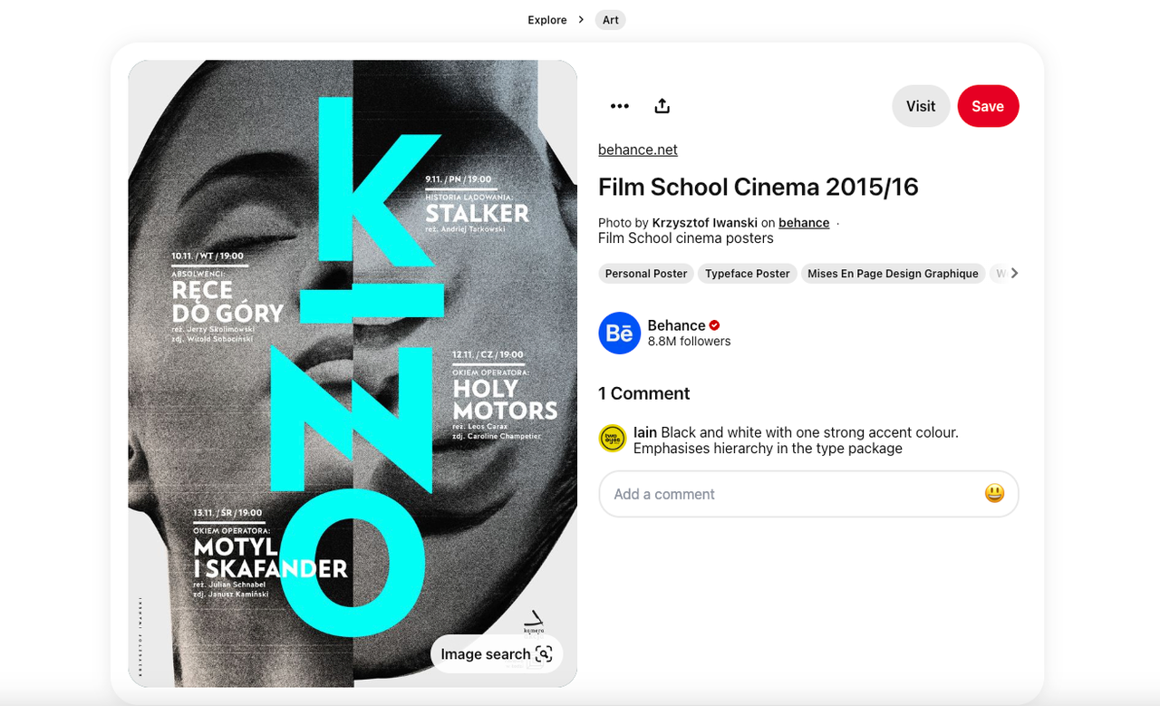Open the three-dot more options menu
The height and width of the screenshot is (706, 1160).
pos(620,106)
